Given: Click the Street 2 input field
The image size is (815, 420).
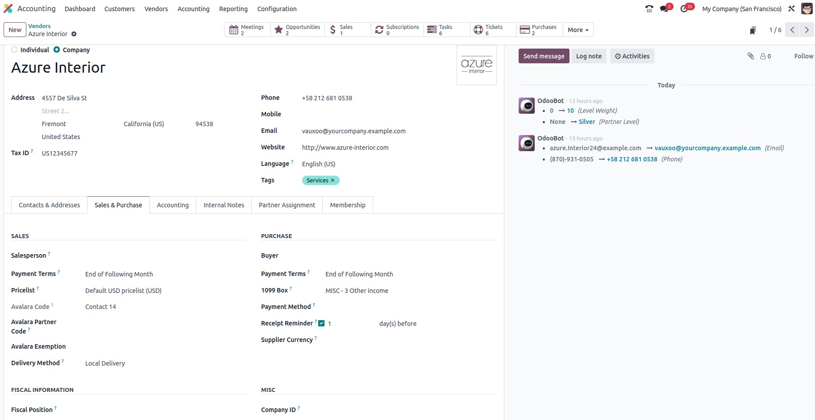Looking at the screenshot, I should tap(144, 111).
